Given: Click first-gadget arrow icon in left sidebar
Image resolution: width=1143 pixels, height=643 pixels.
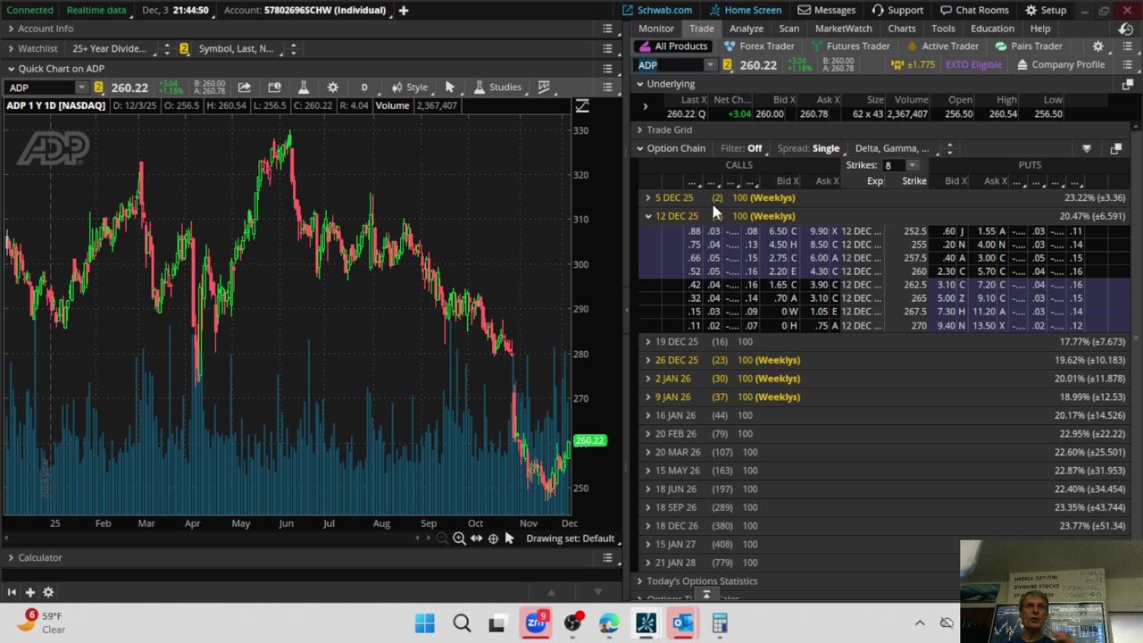Looking at the screenshot, I should (x=12, y=592).
